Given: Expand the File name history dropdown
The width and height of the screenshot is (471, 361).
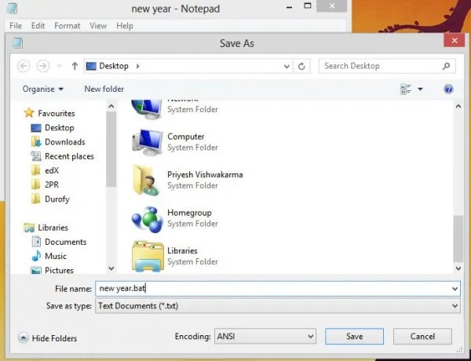Looking at the screenshot, I should (455, 289).
